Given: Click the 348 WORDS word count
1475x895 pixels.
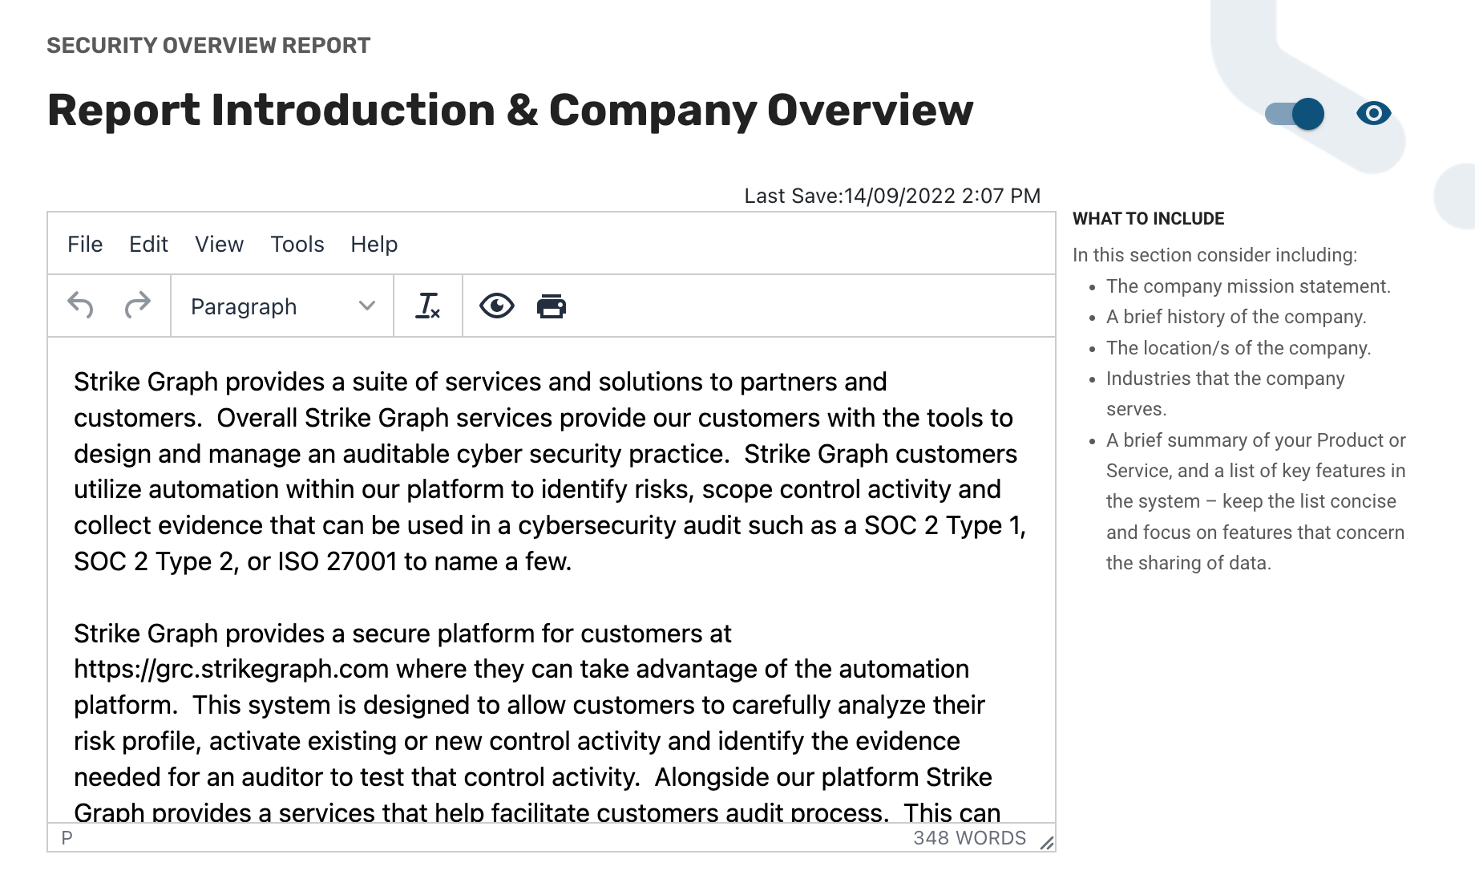Looking at the screenshot, I should (x=969, y=838).
